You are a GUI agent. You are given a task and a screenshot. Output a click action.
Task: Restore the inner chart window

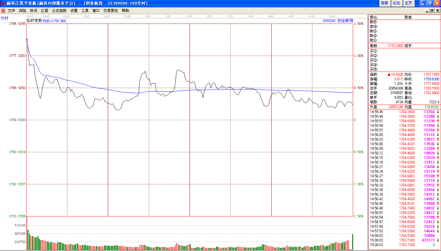point(432,10)
